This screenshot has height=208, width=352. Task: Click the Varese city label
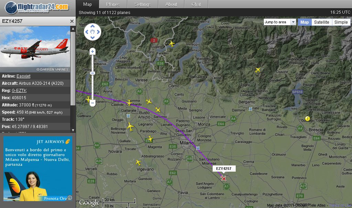click(141, 80)
